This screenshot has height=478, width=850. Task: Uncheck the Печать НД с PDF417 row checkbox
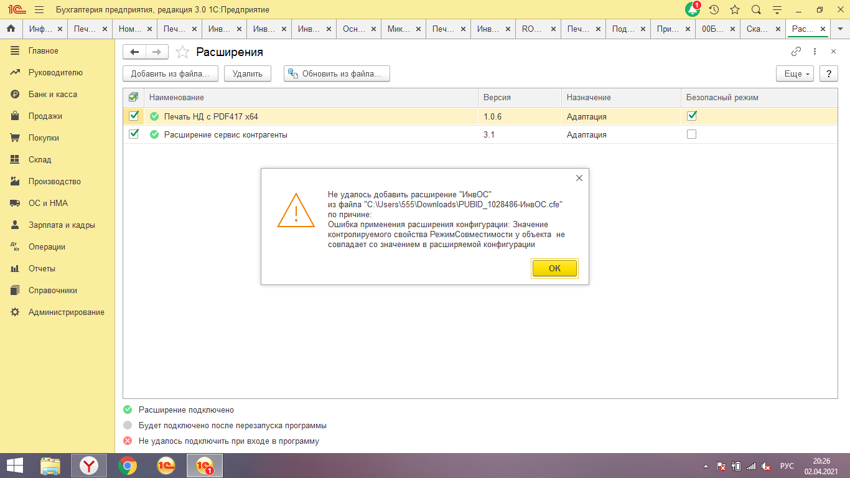pyautogui.click(x=133, y=116)
